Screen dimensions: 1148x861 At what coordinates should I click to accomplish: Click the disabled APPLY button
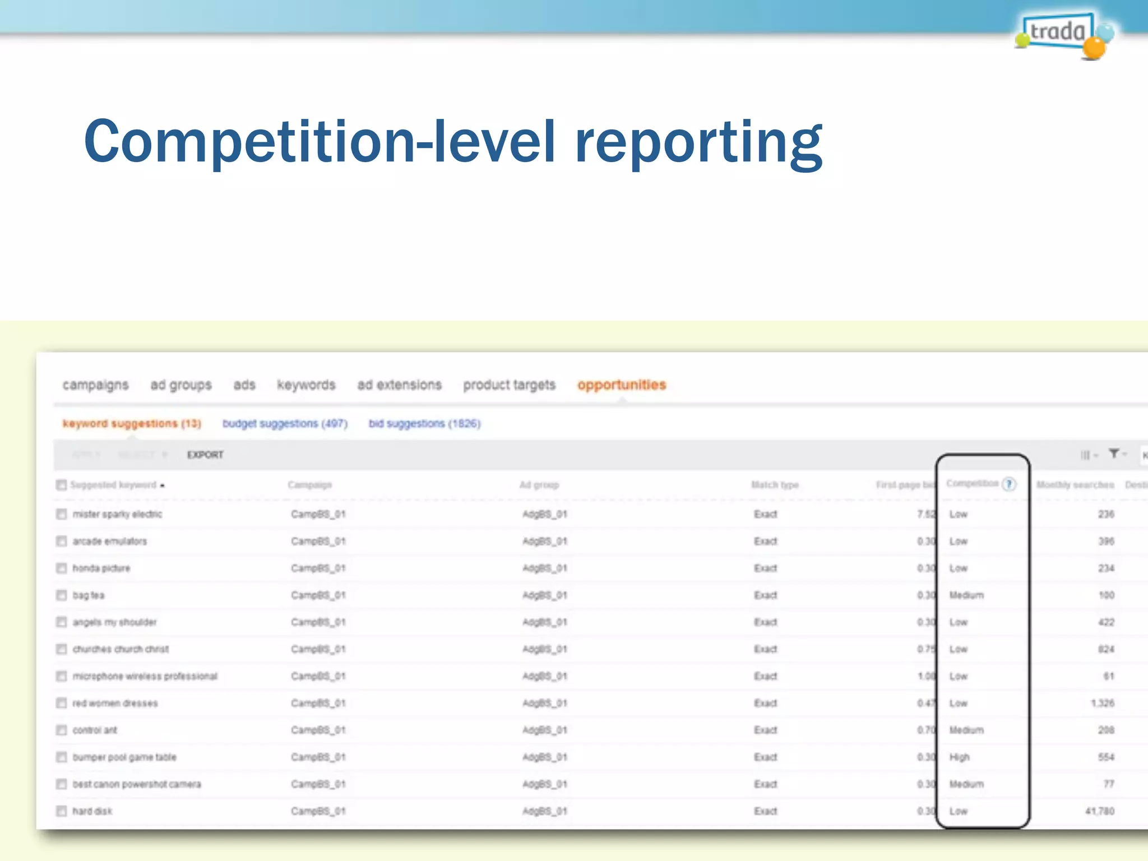click(x=86, y=455)
